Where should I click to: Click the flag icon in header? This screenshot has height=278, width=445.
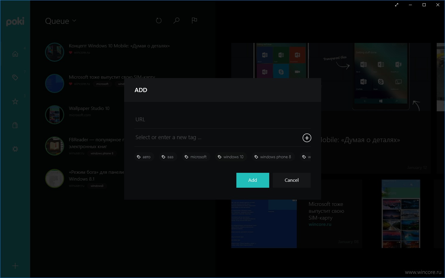point(194,20)
